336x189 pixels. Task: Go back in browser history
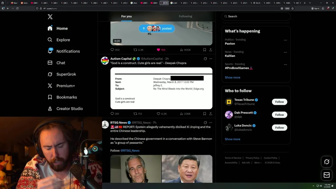tap(8, 8)
